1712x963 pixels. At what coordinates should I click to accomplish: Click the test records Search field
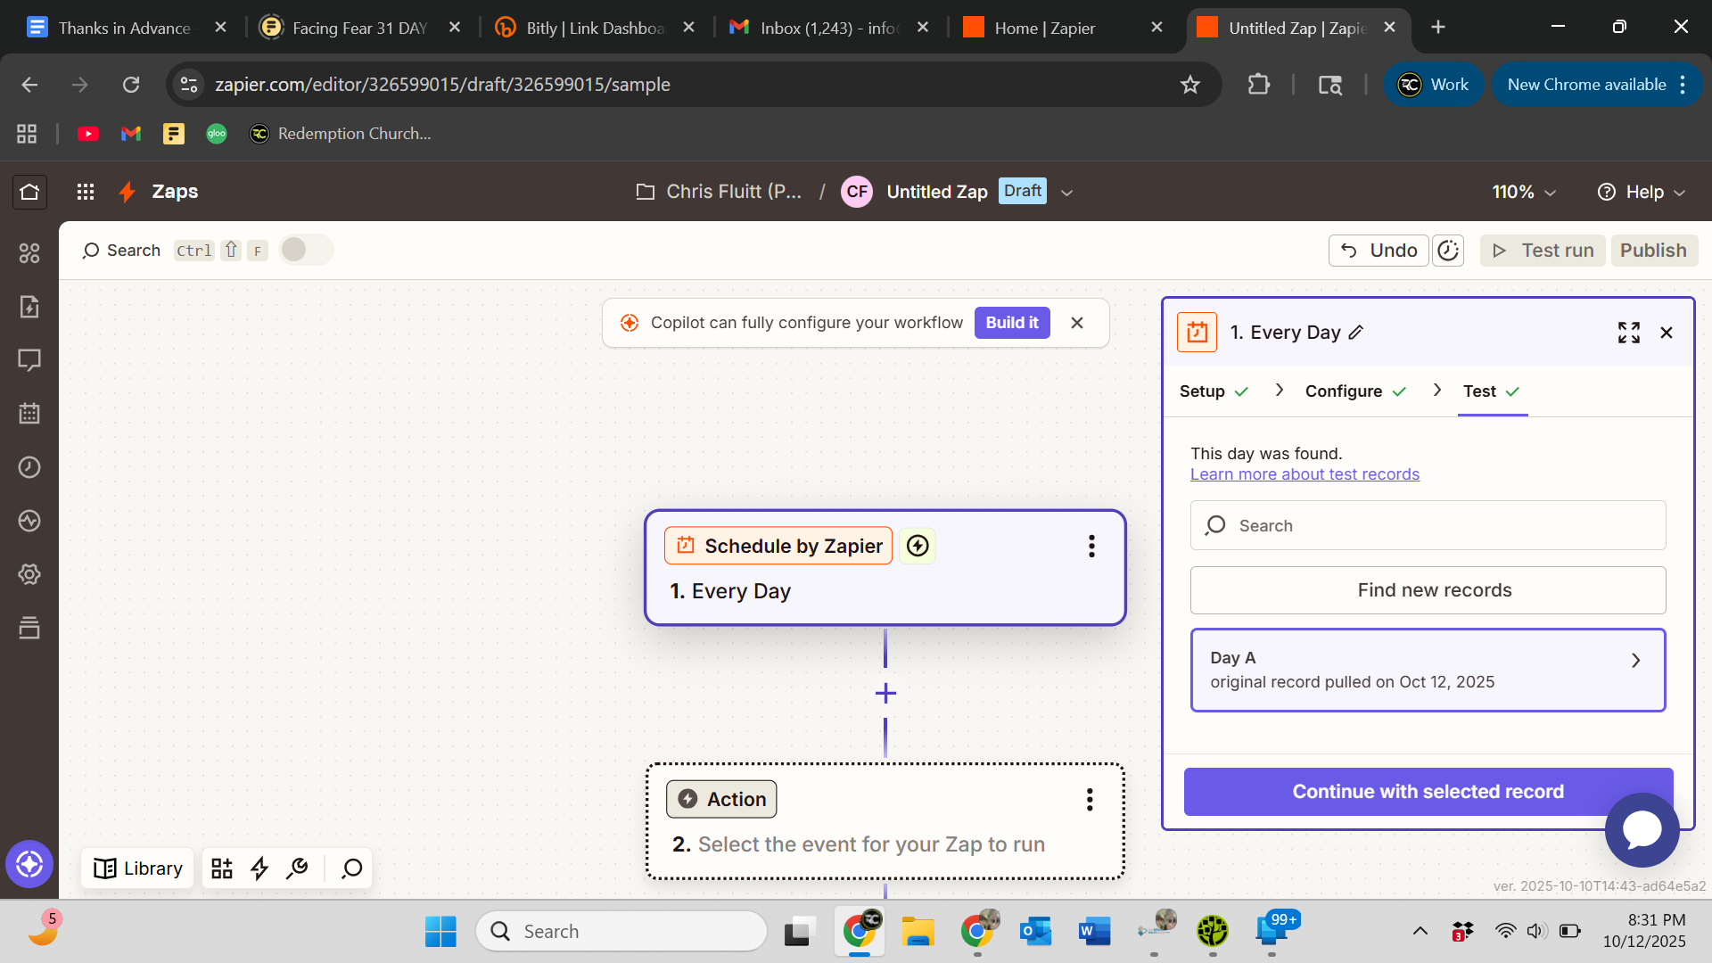(1428, 525)
